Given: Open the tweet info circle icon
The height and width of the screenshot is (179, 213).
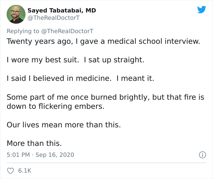Looking at the screenshot, I should coord(202,155).
